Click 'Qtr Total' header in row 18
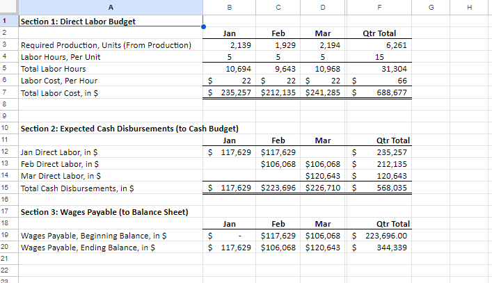This screenshot has height=283, width=492. 379,224
